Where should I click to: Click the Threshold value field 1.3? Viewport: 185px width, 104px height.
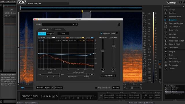103,70
